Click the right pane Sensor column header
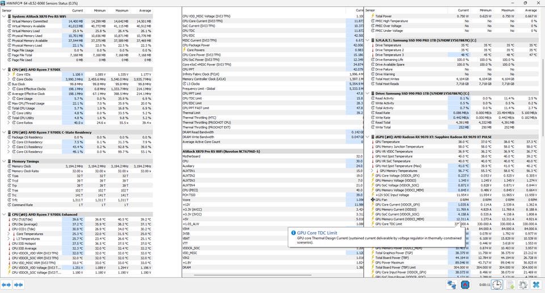This screenshot has width=545, height=293. pyautogui.click(x=405, y=10)
